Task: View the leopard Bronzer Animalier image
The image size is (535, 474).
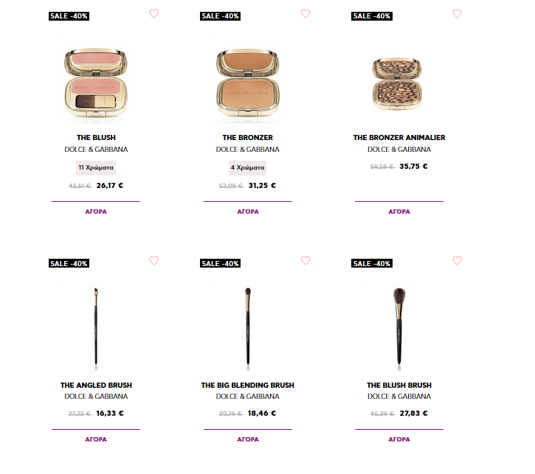Action: [x=397, y=83]
